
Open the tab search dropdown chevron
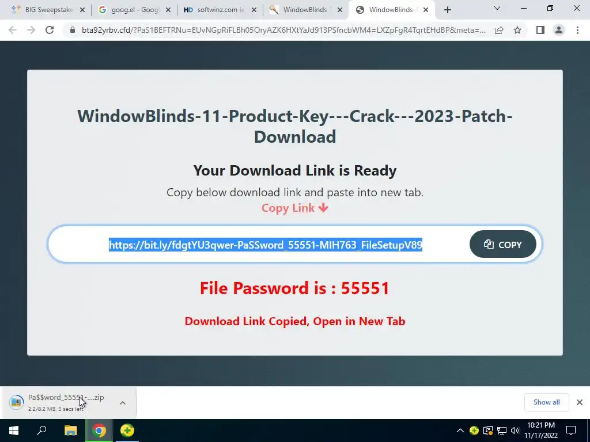point(497,8)
